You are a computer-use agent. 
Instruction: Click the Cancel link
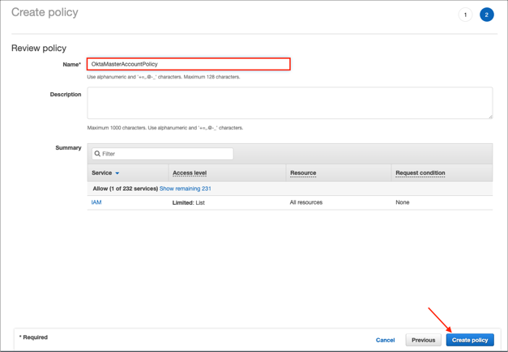pyautogui.click(x=385, y=340)
